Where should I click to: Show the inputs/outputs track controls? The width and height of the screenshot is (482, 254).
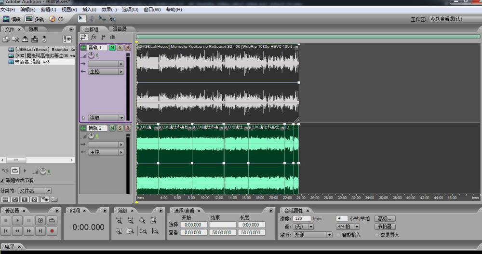[83, 38]
